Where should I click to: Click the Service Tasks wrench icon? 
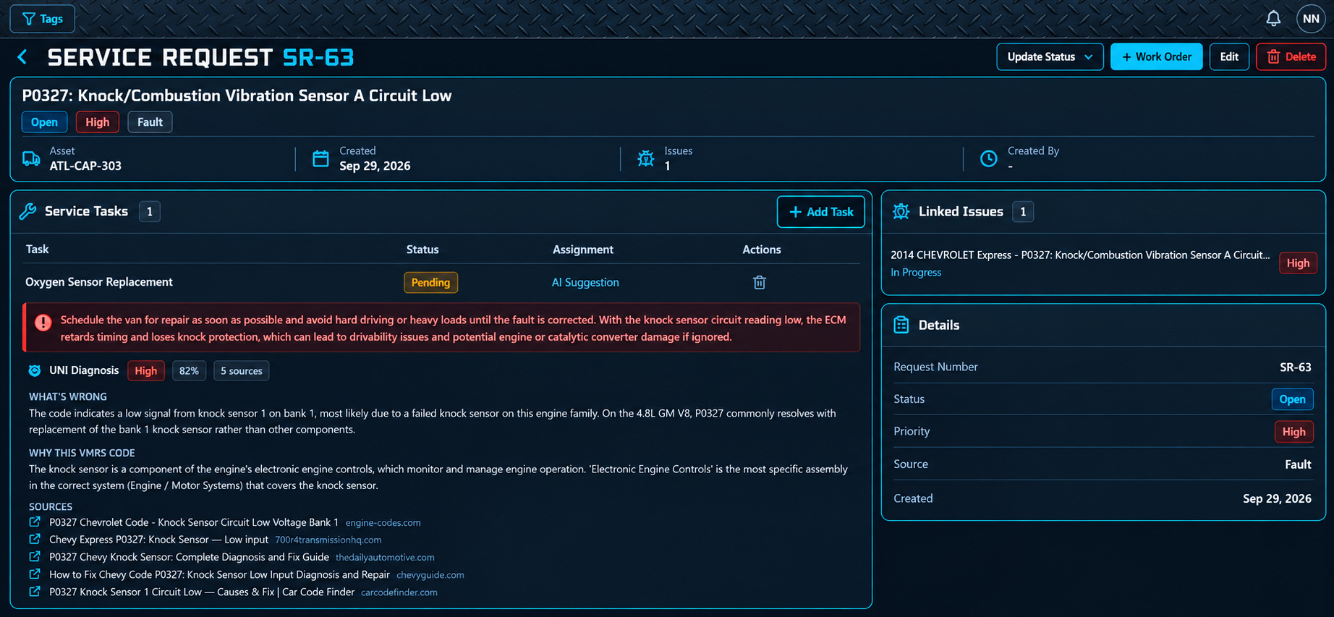[27, 211]
